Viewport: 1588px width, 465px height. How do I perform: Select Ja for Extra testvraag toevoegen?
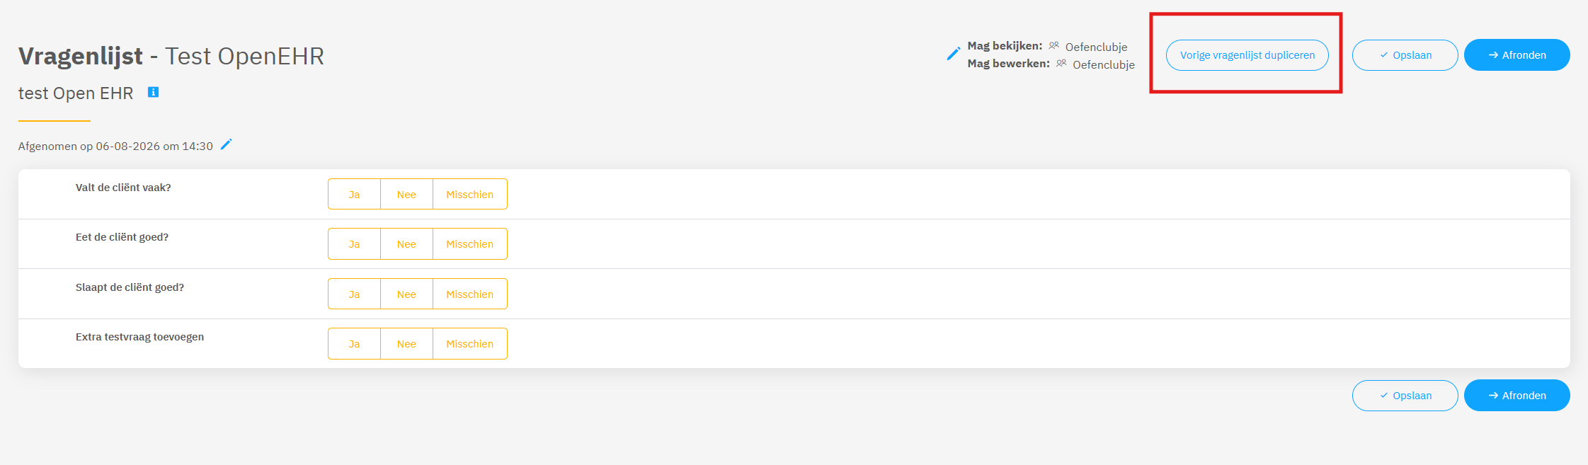tap(354, 343)
